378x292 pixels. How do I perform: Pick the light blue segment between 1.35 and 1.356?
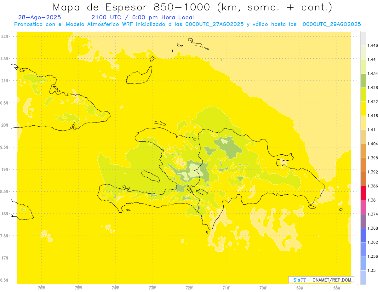pos(363,263)
